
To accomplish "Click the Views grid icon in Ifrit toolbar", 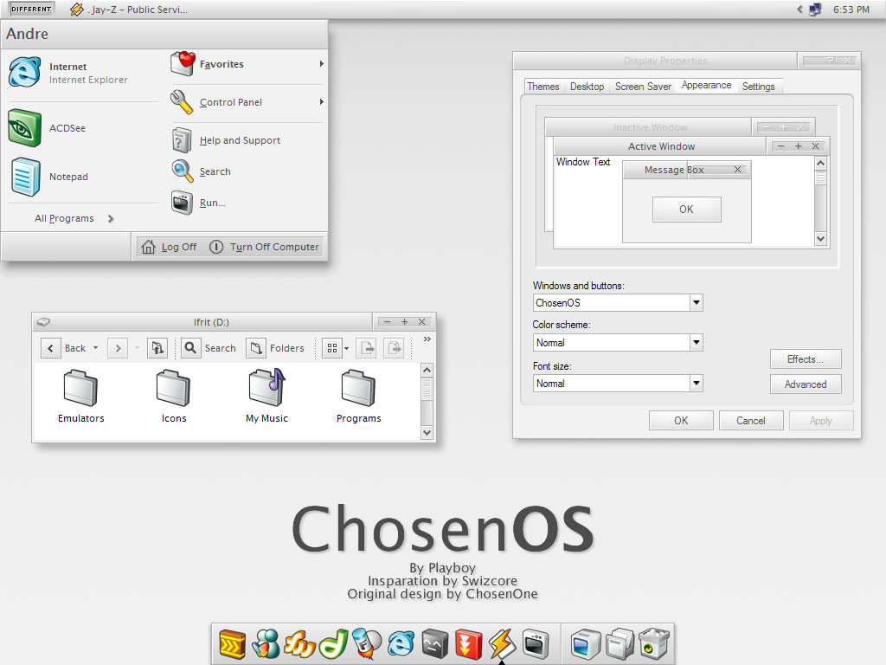I will coord(332,348).
